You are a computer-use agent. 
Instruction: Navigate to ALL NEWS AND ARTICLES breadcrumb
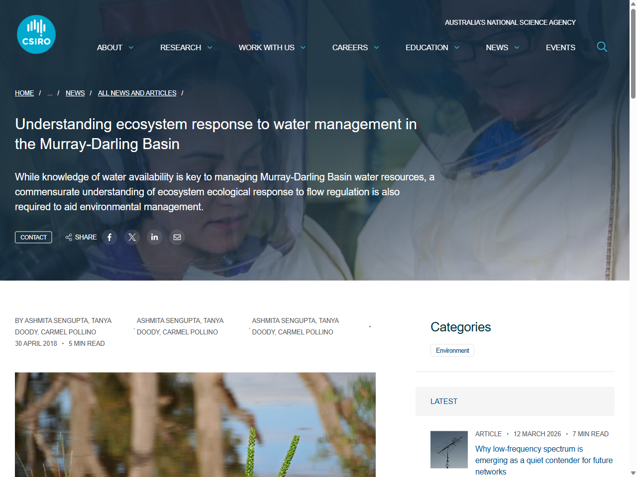click(137, 93)
